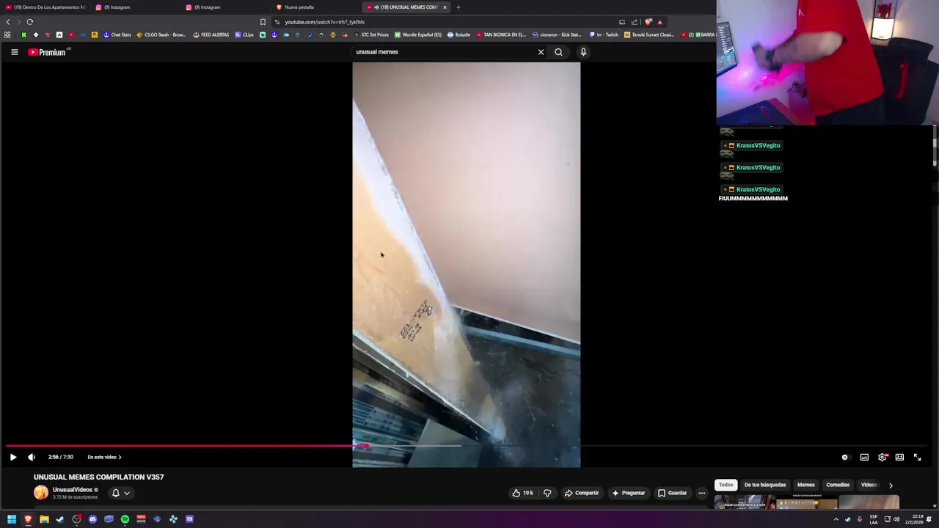The image size is (939, 528).
Task: Dislike the video
Action: click(x=547, y=493)
